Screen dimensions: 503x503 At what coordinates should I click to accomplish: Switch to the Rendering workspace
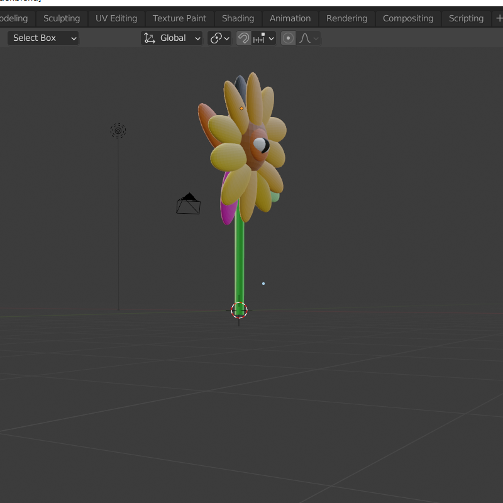pyautogui.click(x=346, y=18)
